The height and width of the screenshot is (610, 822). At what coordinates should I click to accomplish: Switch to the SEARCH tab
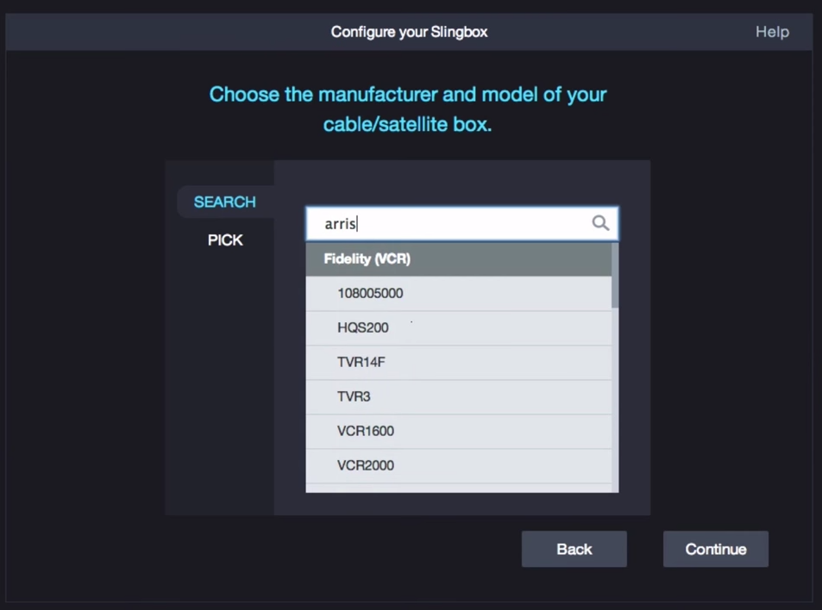point(224,202)
